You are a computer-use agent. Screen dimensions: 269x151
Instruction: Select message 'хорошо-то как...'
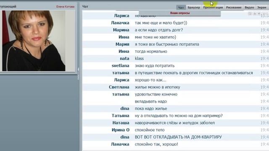coord(150,80)
